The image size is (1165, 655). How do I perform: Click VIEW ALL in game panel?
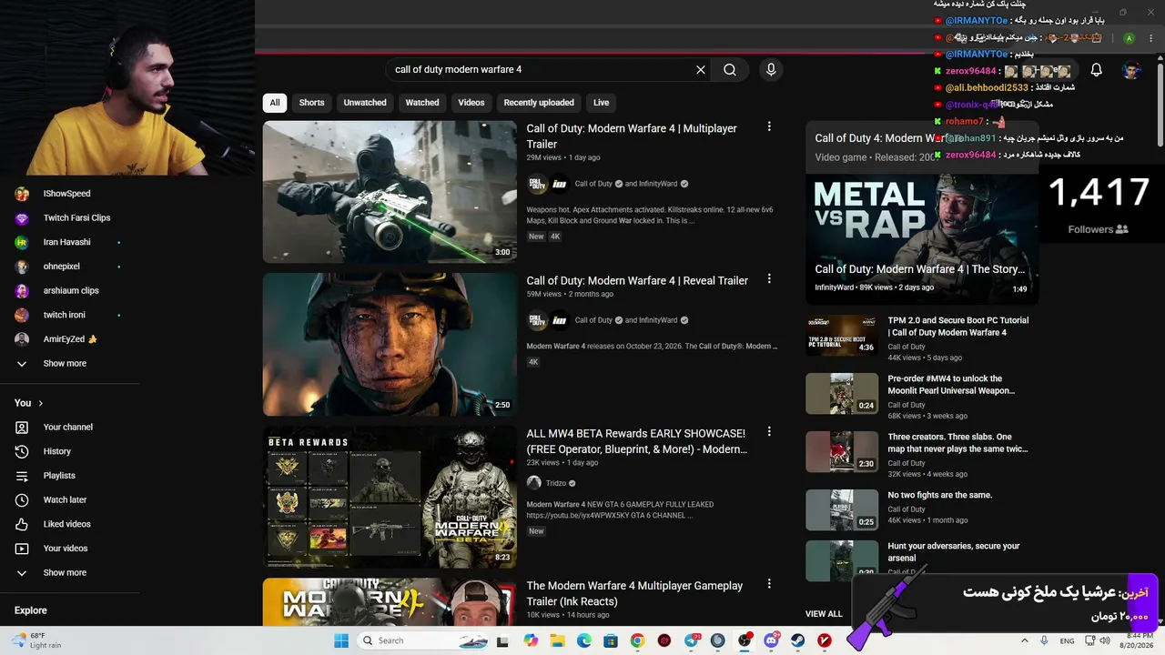(x=824, y=614)
